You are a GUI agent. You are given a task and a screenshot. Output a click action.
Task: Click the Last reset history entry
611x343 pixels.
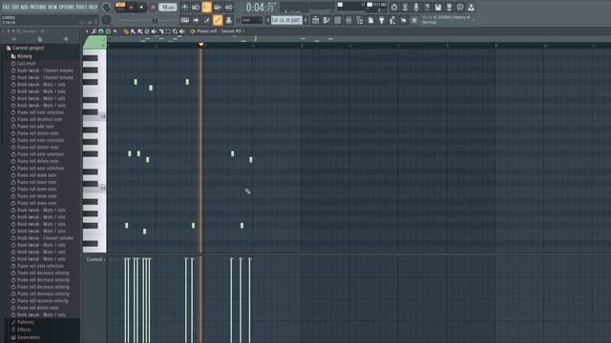[x=26, y=64]
